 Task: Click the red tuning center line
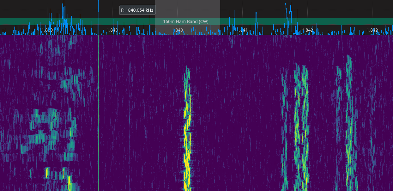click(x=188, y=13)
